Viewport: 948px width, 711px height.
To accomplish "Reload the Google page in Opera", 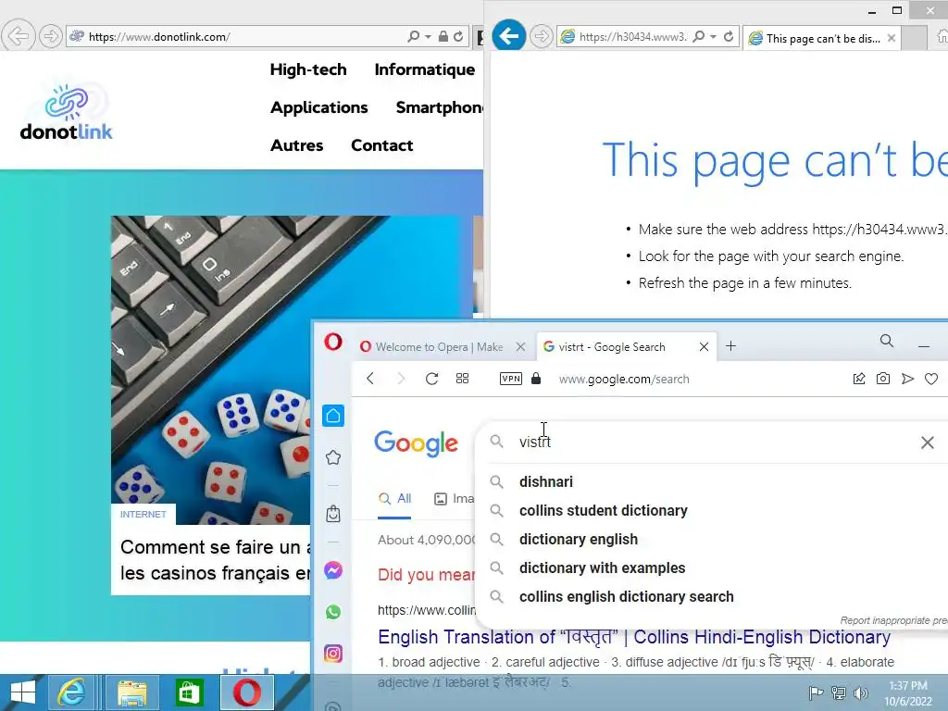I will (431, 379).
